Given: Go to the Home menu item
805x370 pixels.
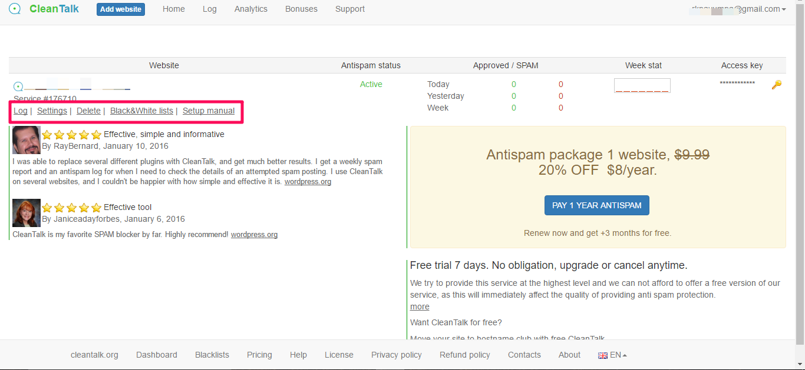Looking at the screenshot, I should (x=174, y=9).
